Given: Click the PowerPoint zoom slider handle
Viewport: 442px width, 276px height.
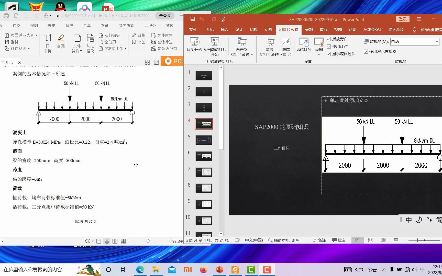Looking at the screenshot, I should [x=417, y=240].
